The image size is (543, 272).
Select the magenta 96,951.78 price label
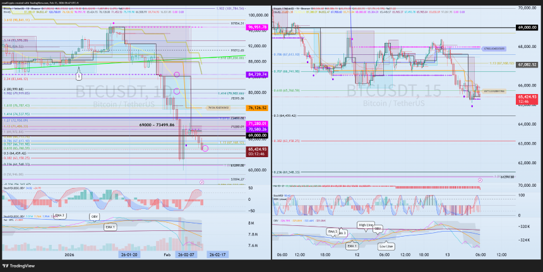pyautogui.click(x=257, y=27)
